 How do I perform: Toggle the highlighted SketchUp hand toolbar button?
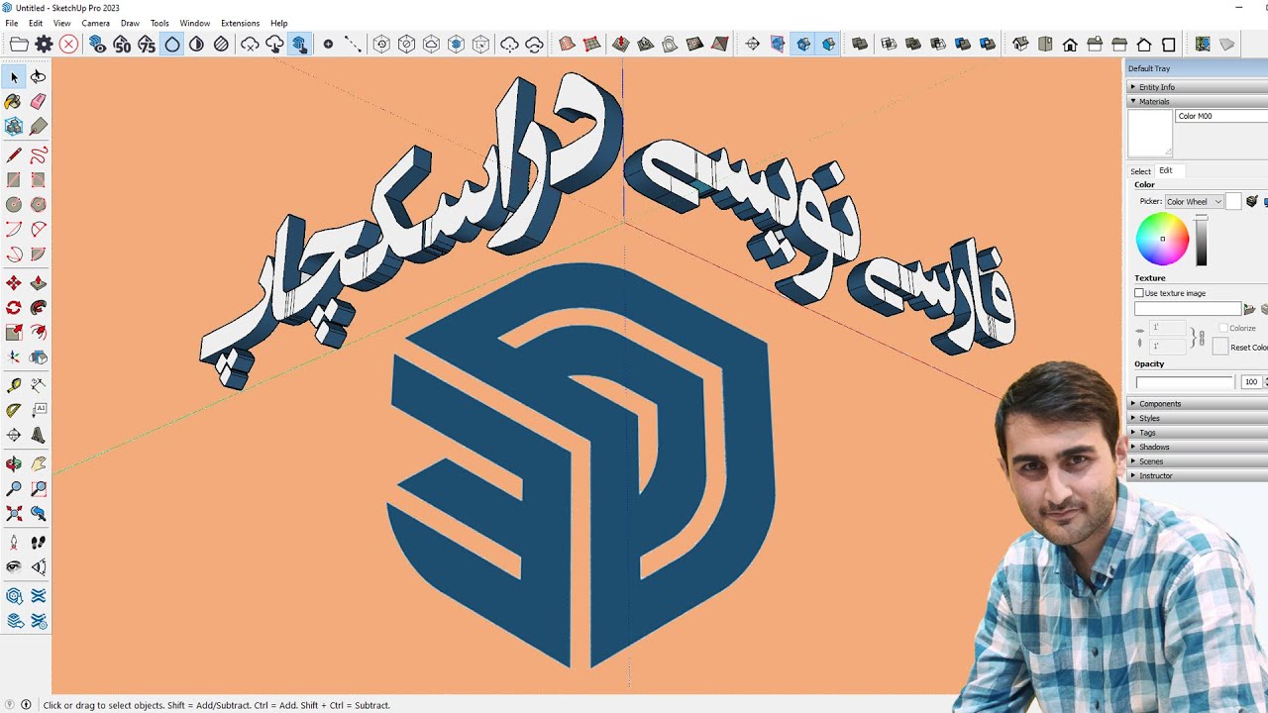point(299,44)
